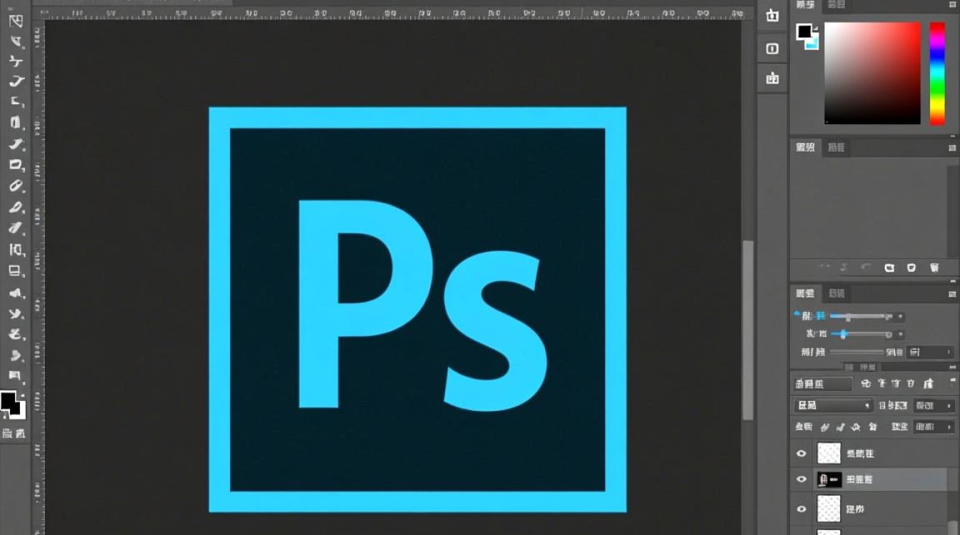Select the active first tab of the Color panel

coord(805,5)
